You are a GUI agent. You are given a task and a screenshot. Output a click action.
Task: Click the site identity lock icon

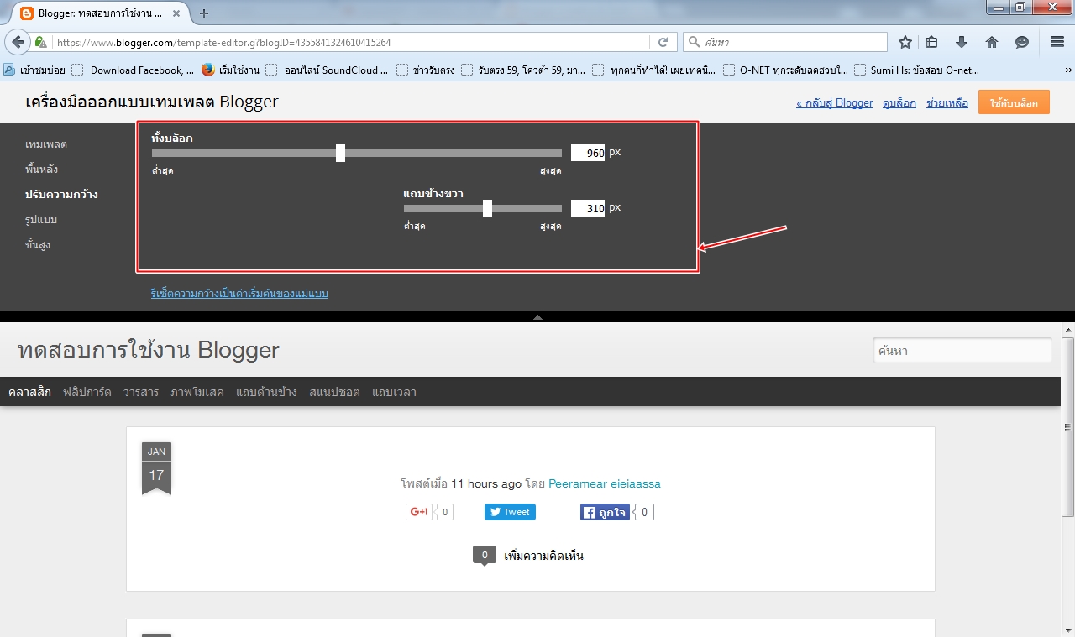coord(40,42)
